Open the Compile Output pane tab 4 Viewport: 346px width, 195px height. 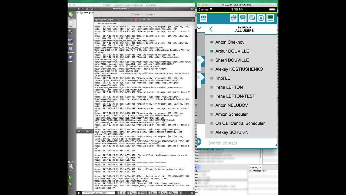coord(152,193)
